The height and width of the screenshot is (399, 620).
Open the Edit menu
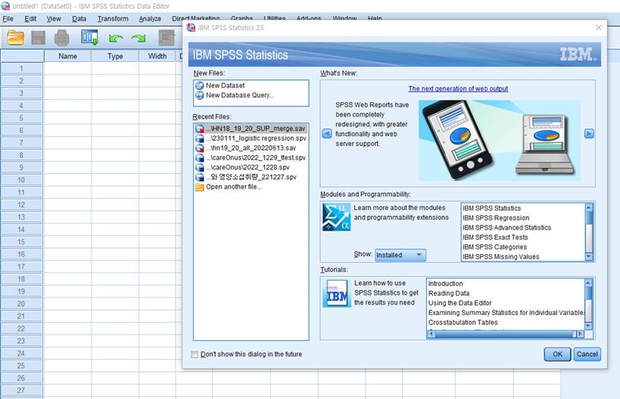pos(30,19)
